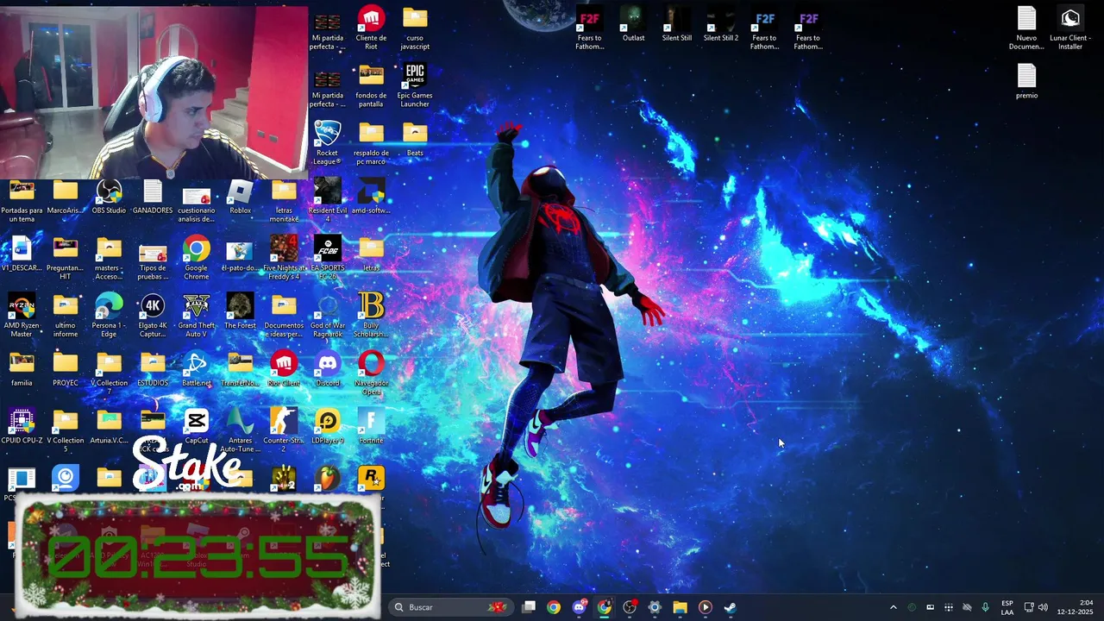Select the OBS Studio desktop shortcut
The width and height of the screenshot is (1104, 621).
coord(109,198)
